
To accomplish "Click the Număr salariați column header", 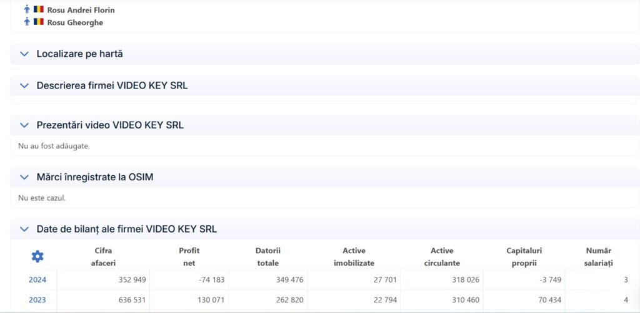I will pyautogui.click(x=599, y=257).
